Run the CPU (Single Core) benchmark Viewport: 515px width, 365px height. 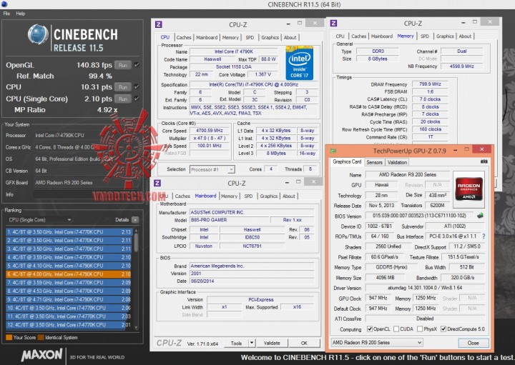123,99
